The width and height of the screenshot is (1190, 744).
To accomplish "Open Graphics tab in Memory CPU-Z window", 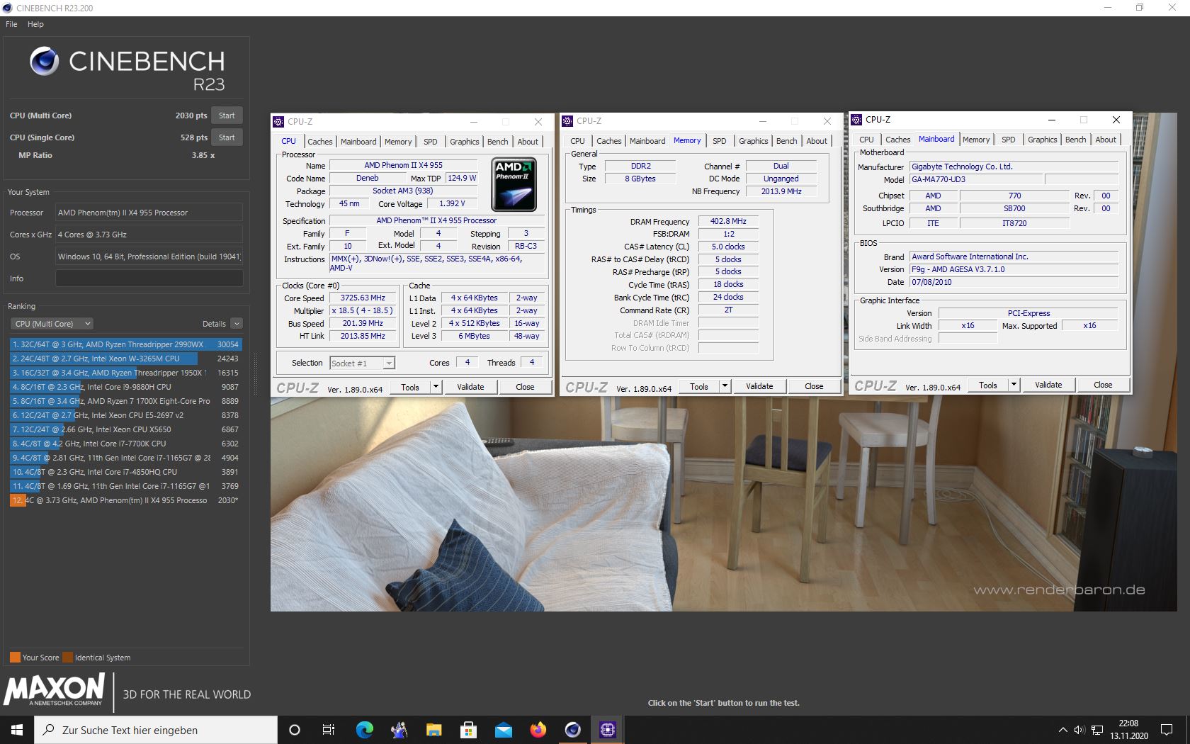I will tap(754, 141).
